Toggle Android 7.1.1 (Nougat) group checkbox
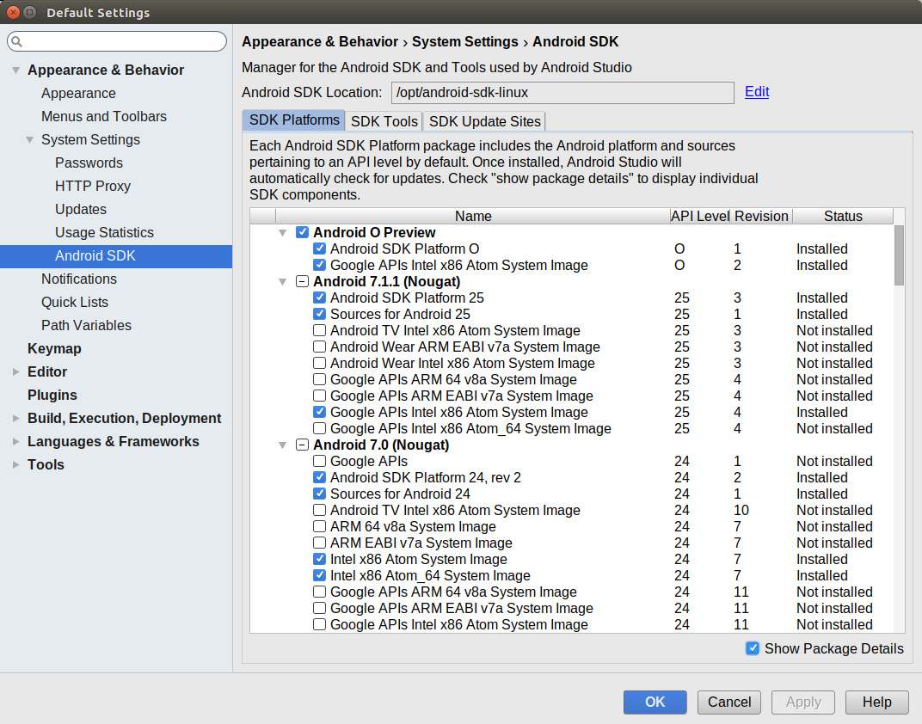This screenshot has height=724, width=922. pyautogui.click(x=302, y=281)
